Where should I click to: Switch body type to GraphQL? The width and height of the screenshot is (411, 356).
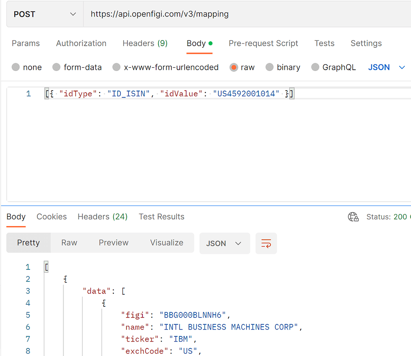click(334, 67)
